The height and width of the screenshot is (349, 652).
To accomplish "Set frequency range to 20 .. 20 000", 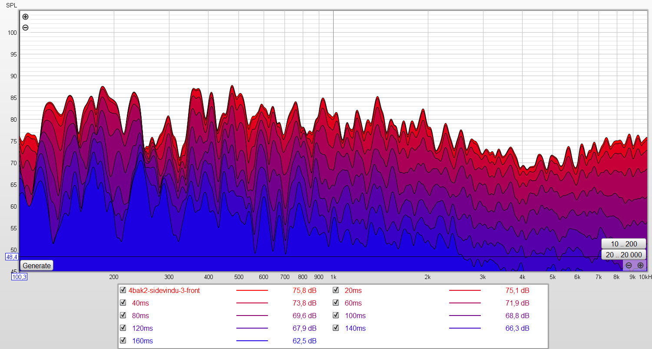I will (x=623, y=255).
